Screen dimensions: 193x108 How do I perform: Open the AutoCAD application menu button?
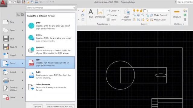pyautogui.click(x=3, y=3)
